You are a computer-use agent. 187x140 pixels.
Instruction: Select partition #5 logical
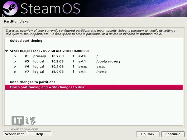click(x=94, y=61)
